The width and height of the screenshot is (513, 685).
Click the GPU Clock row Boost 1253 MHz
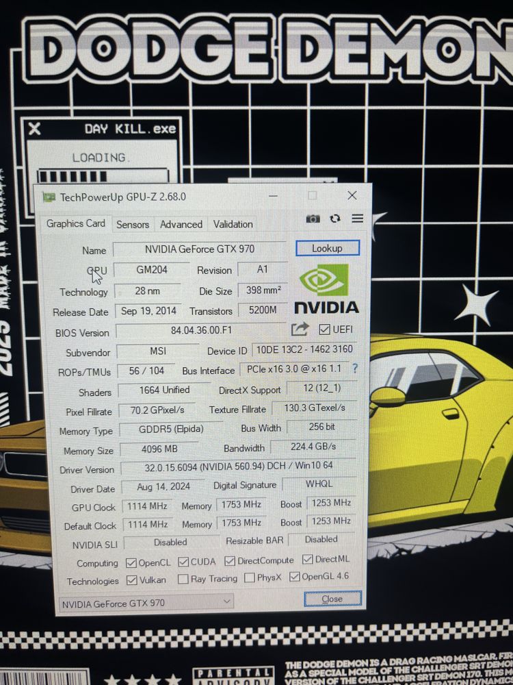tap(331, 503)
